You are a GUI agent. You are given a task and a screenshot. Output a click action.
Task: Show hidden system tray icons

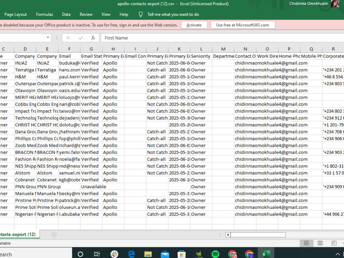(x=337, y=255)
